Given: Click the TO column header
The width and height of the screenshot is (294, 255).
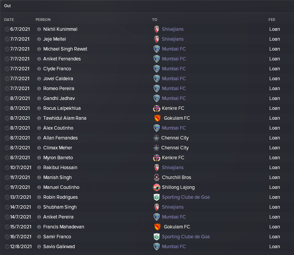Looking at the screenshot, I should pyautogui.click(x=154, y=20).
